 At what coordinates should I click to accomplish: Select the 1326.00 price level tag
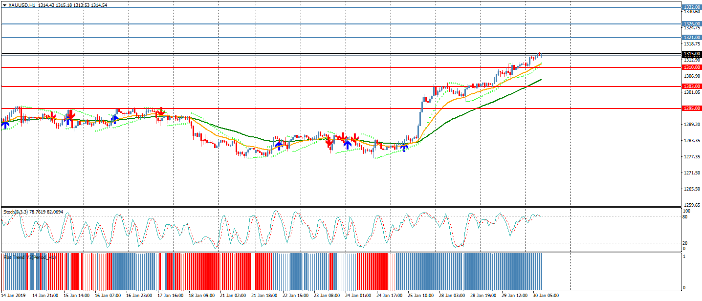[691, 24]
